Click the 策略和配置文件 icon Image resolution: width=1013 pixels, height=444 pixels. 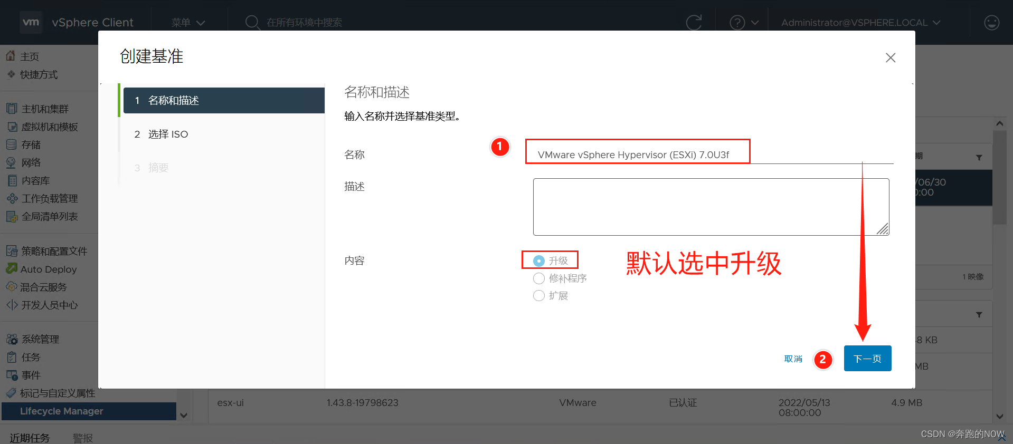pyautogui.click(x=12, y=251)
